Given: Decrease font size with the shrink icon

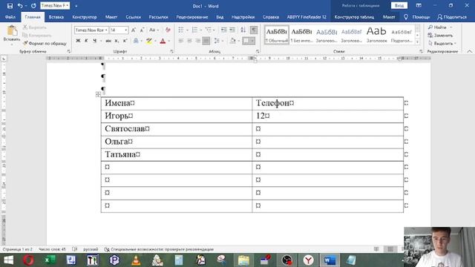Looking at the screenshot, I should (x=142, y=30).
